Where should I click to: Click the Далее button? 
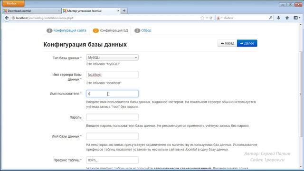(x=247, y=43)
